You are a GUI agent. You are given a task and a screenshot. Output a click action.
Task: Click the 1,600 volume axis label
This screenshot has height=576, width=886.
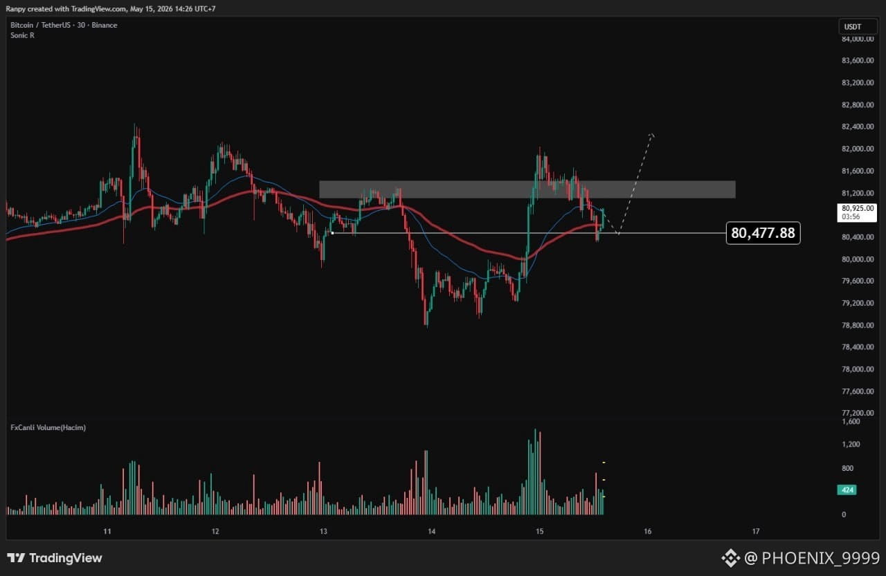tap(851, 421)
